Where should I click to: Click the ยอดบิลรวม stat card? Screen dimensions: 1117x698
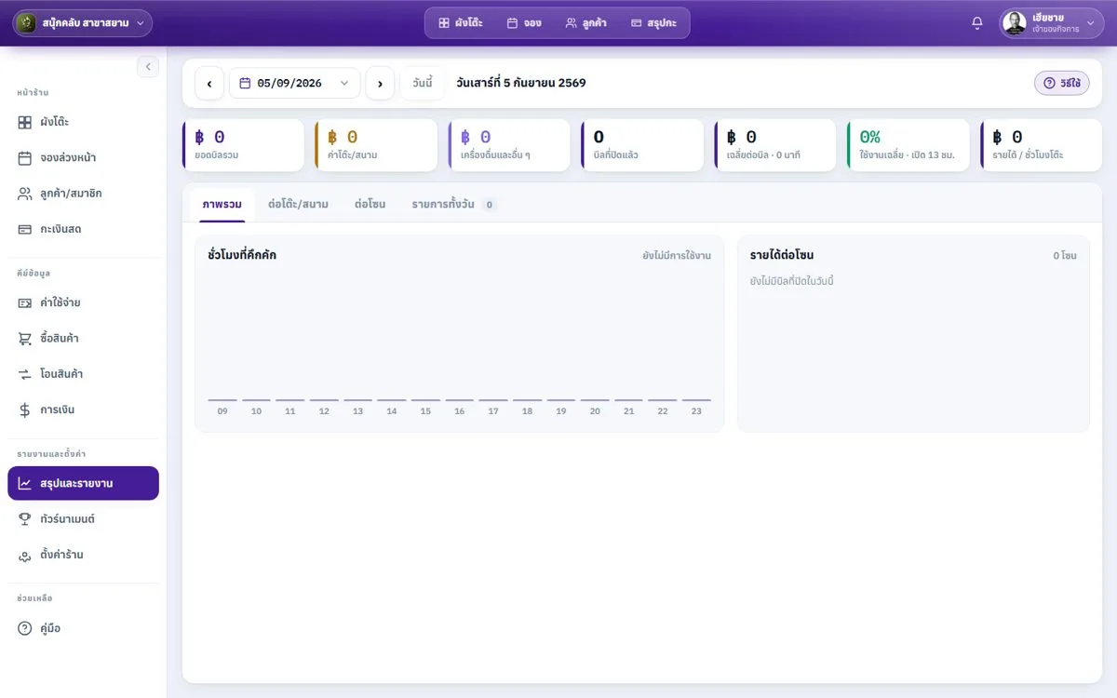pyautogui.click(x=243, y=145)
